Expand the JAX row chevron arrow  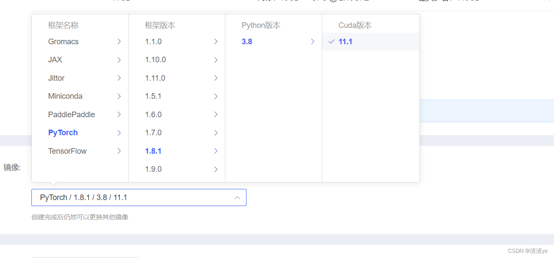119,60
